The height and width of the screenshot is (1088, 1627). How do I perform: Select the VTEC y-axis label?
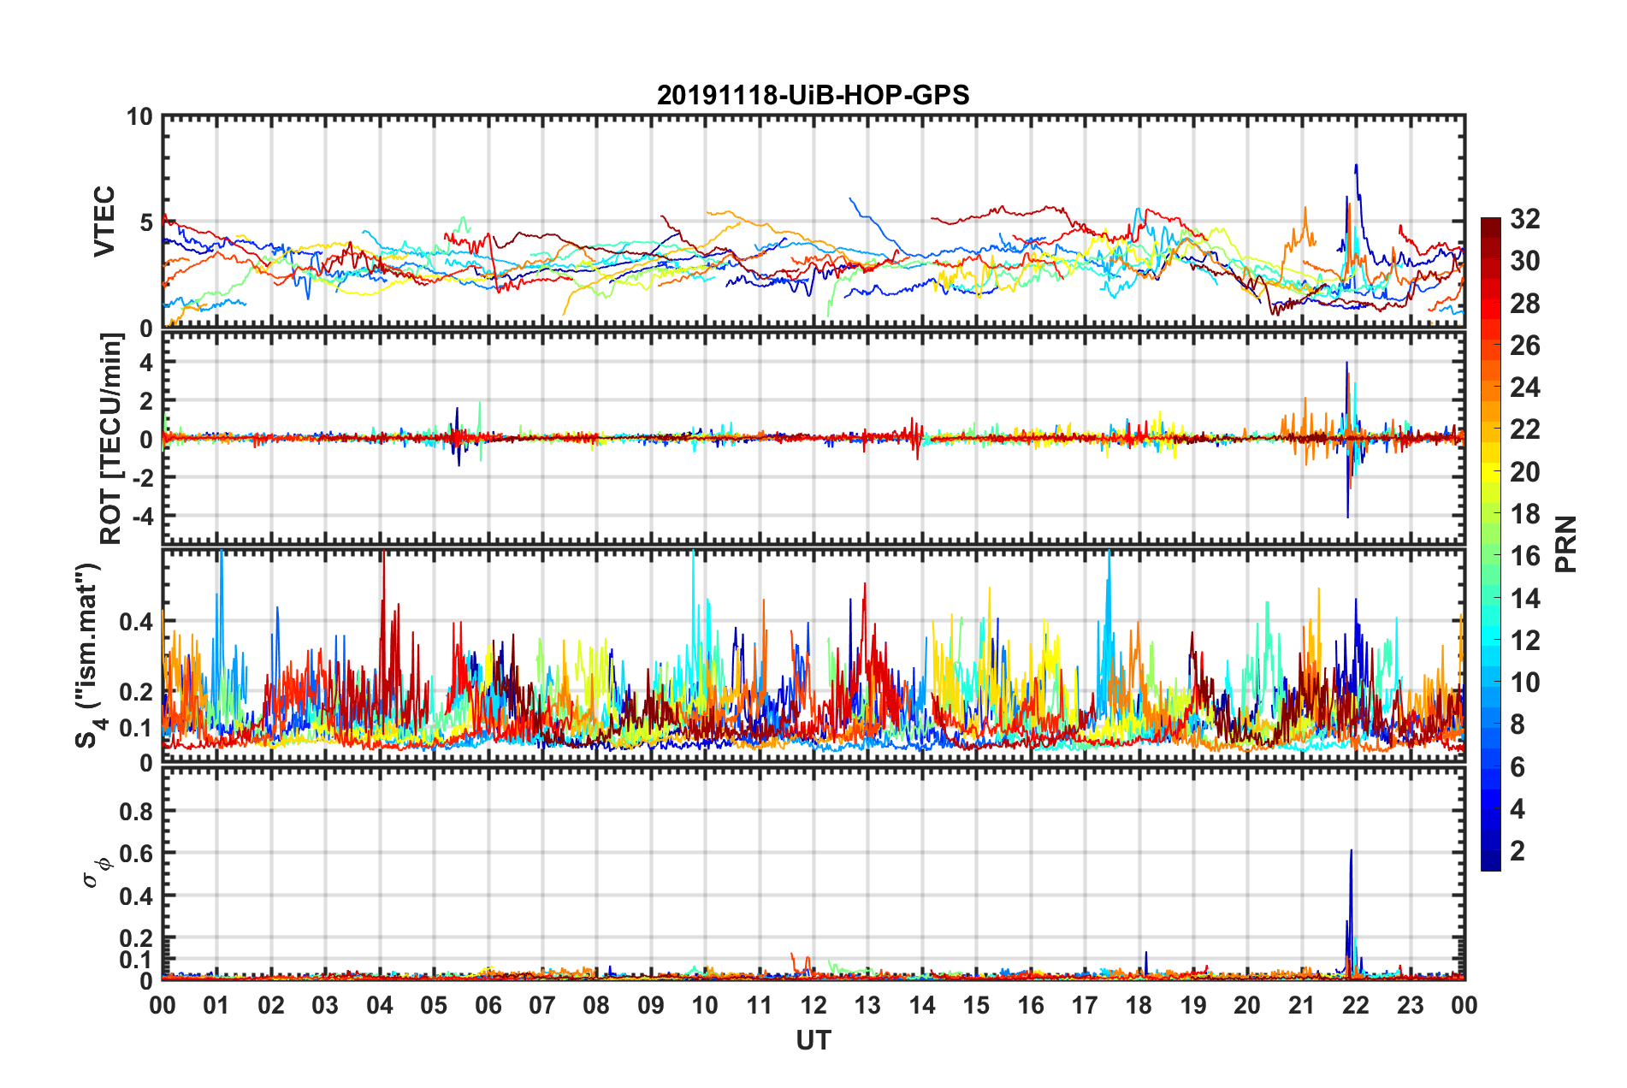click(x=104, y=222)
